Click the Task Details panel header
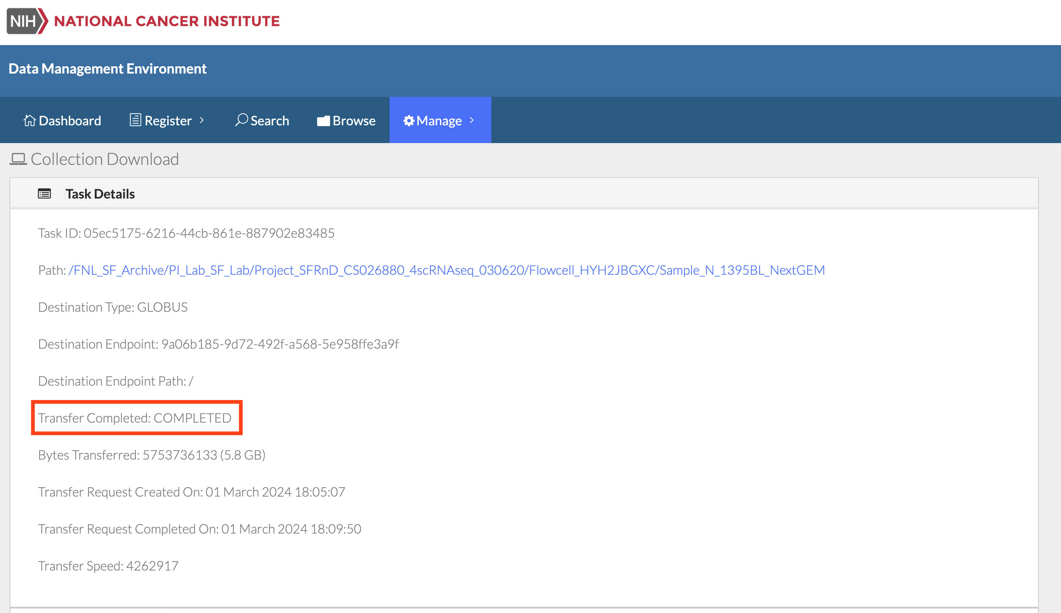 [x=100, y=193]
